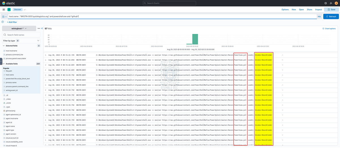Click the type icon next to process.command_line
This screenshot has width=340, height=150.
[4, 54]
